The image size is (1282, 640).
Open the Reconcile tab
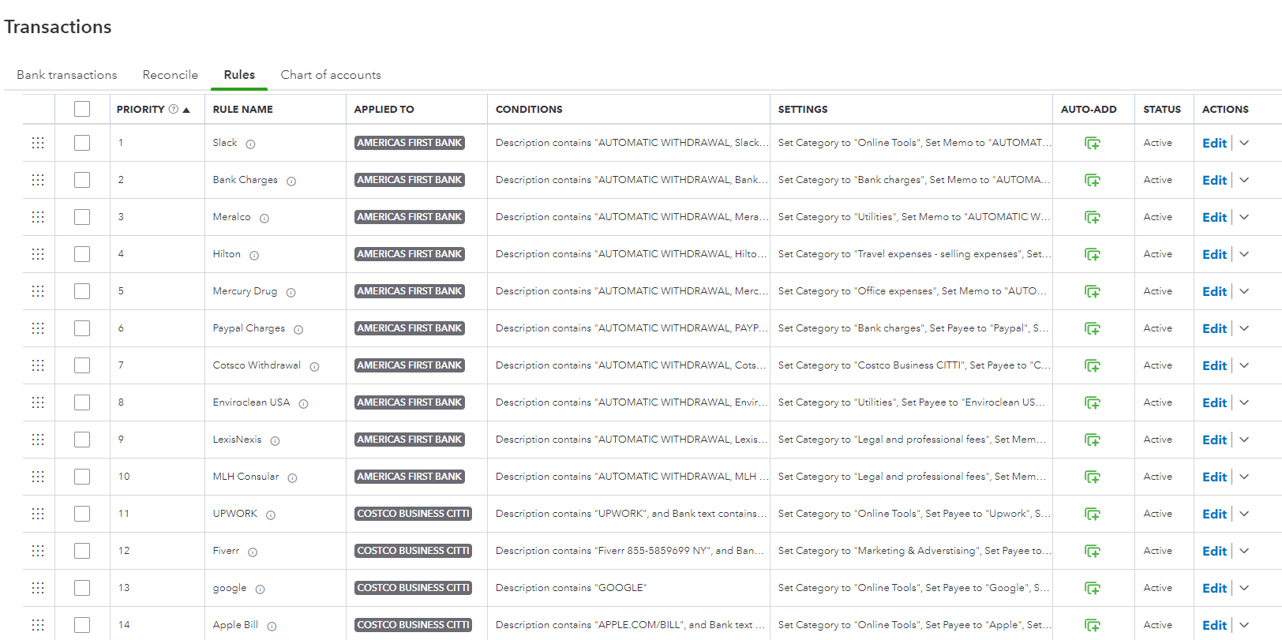pos(171,75)
